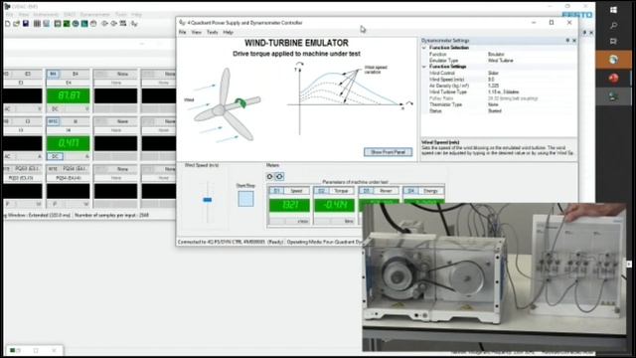
Task: Collapse the Function Selection section
Action: (424, 48)
